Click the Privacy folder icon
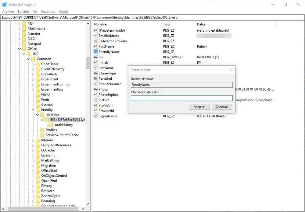 38,186
